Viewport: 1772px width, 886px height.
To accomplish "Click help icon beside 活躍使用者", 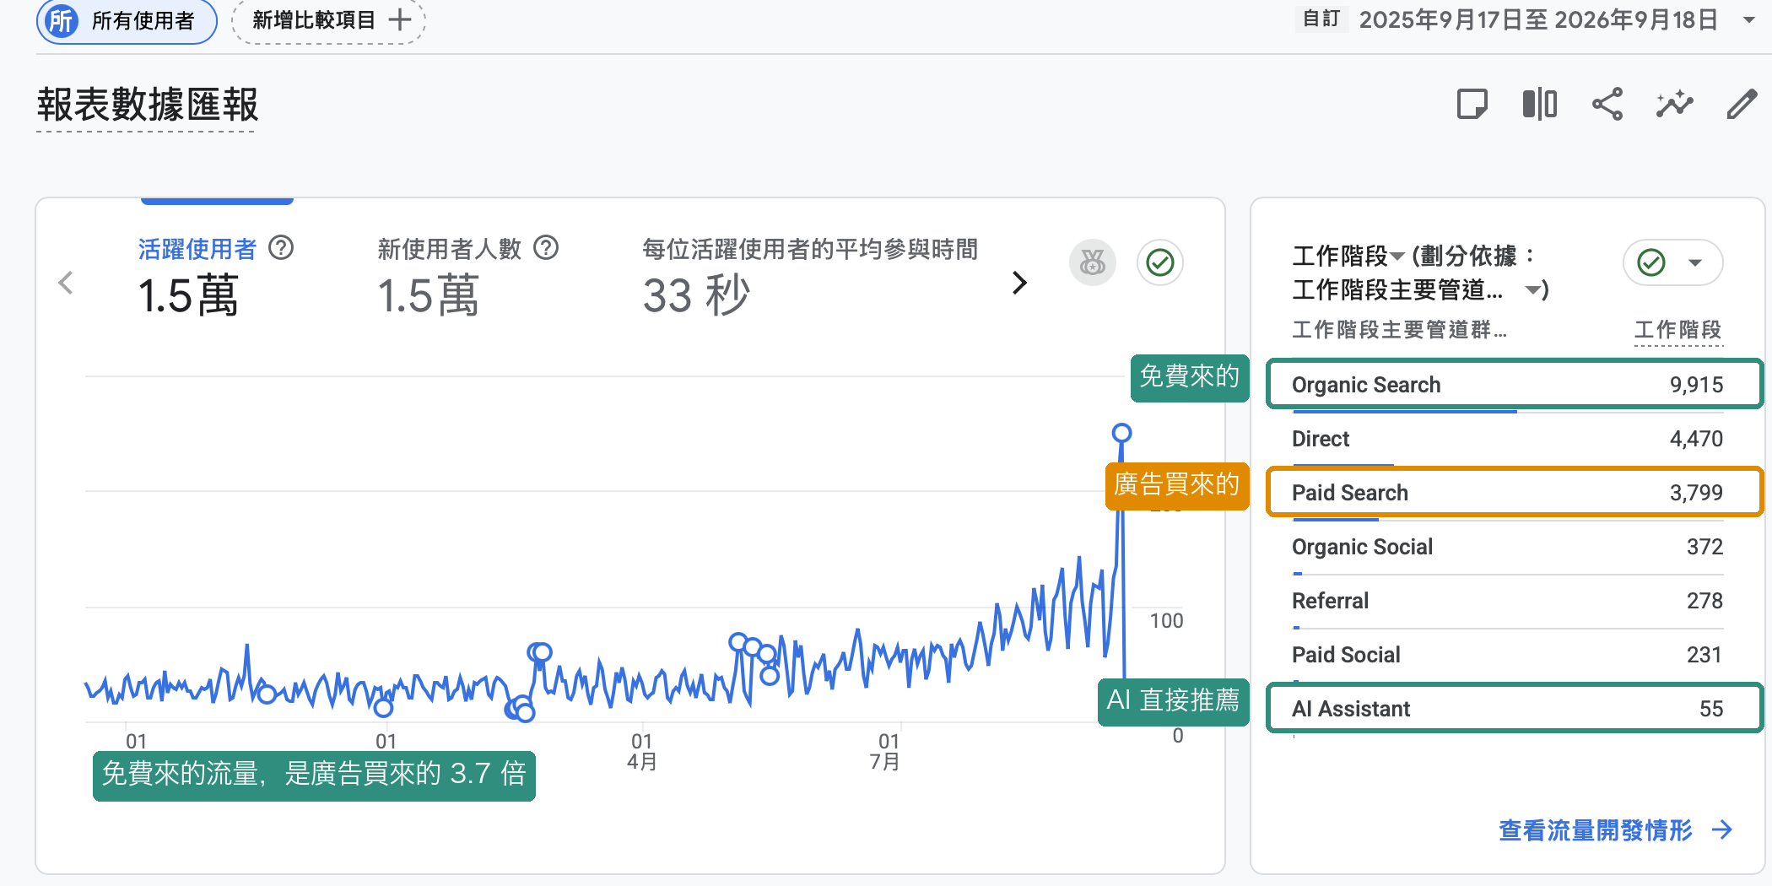I will point(281,248).
